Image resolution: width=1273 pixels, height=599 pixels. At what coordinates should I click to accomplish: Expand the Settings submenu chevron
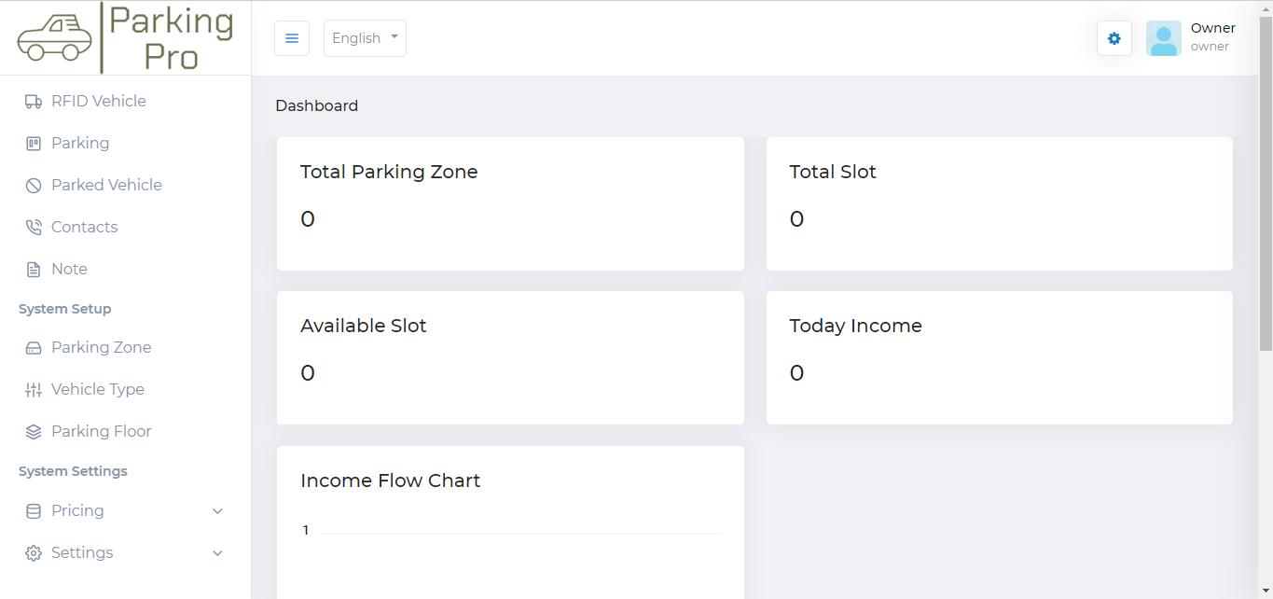coord(217,553)
